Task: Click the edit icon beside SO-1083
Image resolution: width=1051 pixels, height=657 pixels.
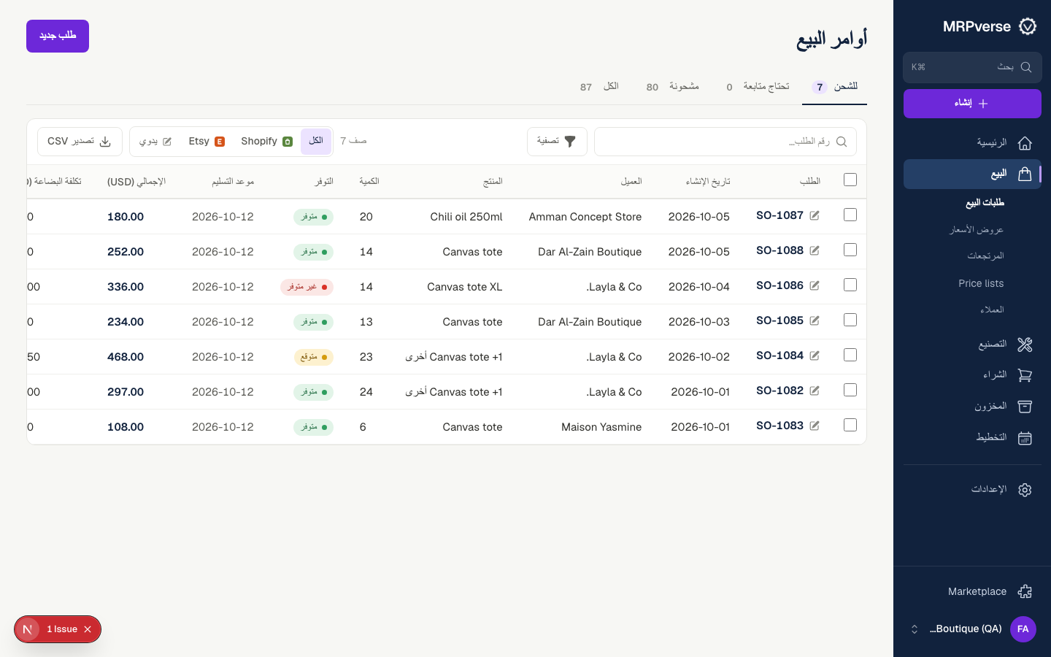Action: point(815,426)
